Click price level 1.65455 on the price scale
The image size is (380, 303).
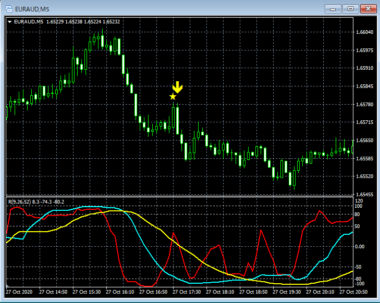click(364, 194)
